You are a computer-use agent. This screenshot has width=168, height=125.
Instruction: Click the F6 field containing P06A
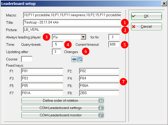(x=99, y=86)
